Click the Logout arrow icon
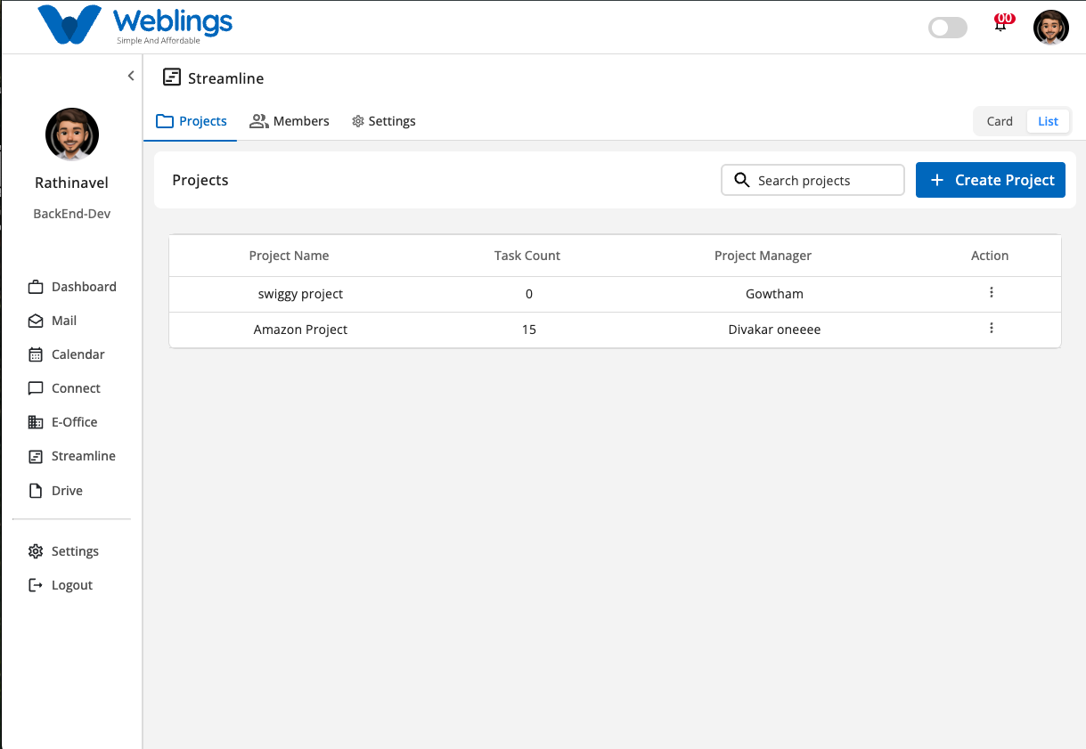The image size is (1086, 749). pos(36,585)
